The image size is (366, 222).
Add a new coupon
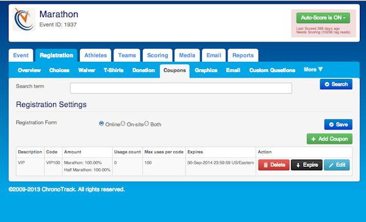[x=329, y=139]
